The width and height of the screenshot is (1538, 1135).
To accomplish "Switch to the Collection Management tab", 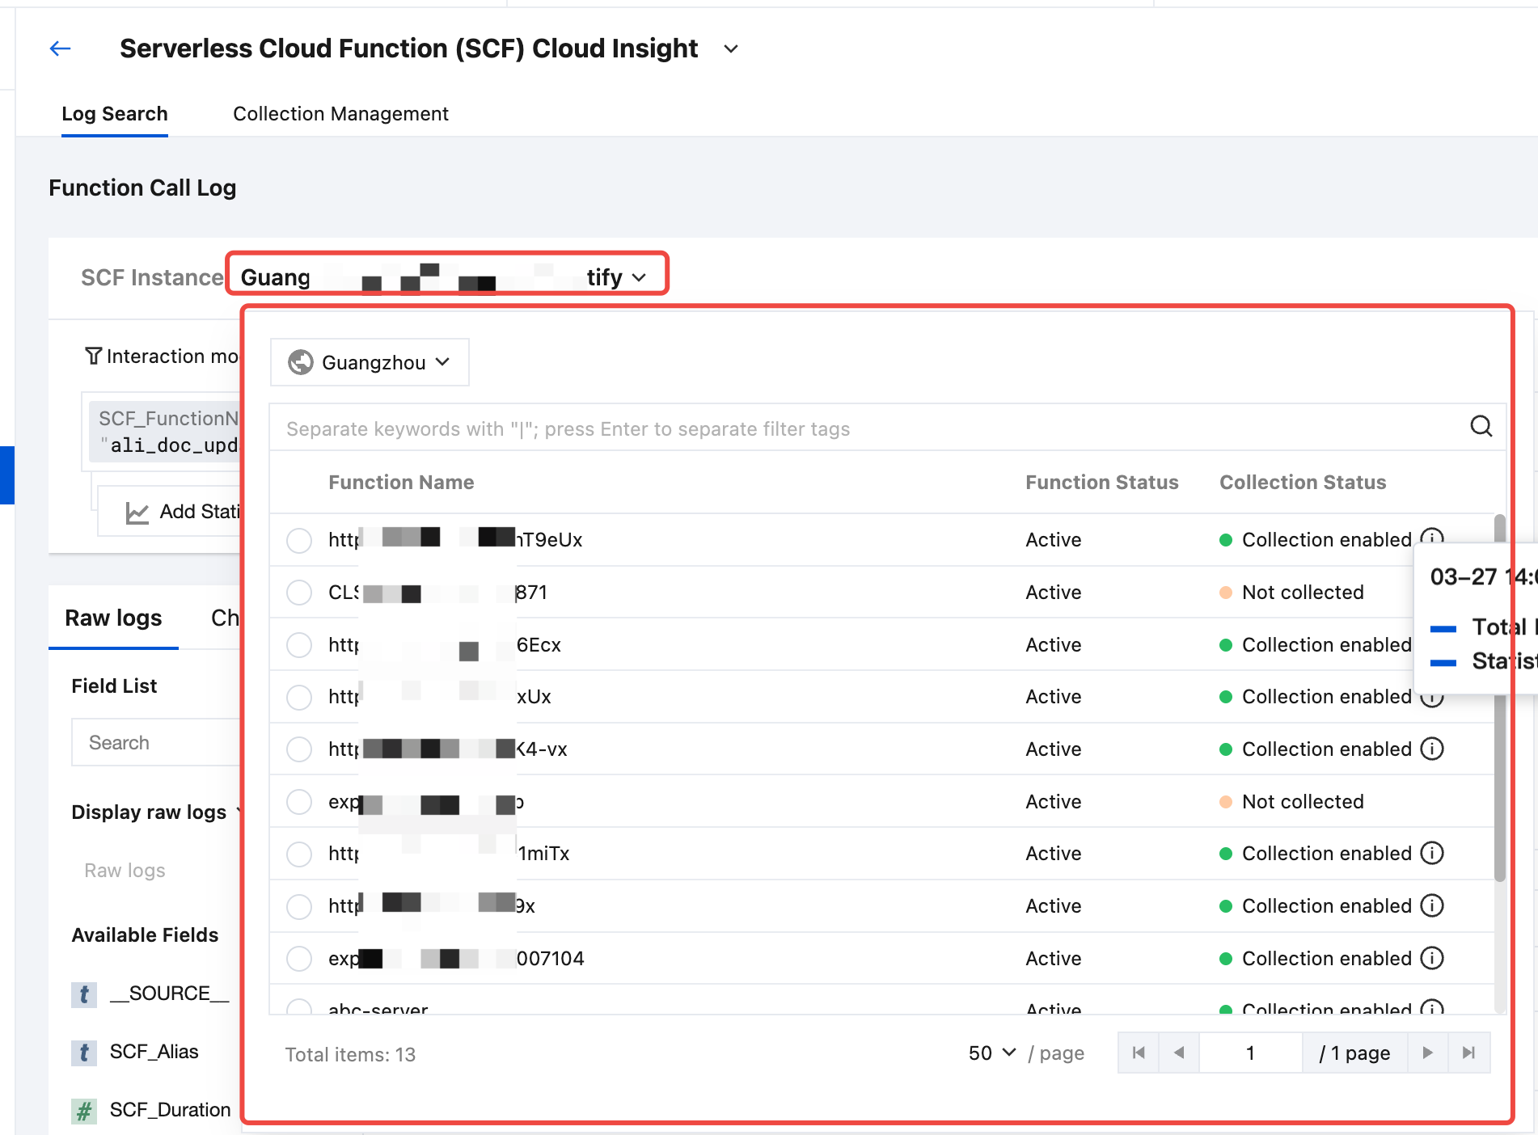I will coord(340,114).
